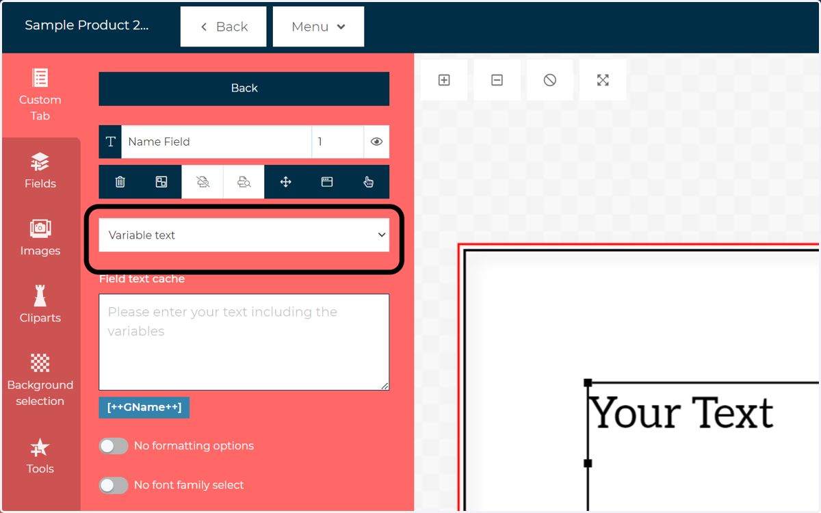
Task: Open the Custom Tab sidebar item
Action: coord(40,95)
